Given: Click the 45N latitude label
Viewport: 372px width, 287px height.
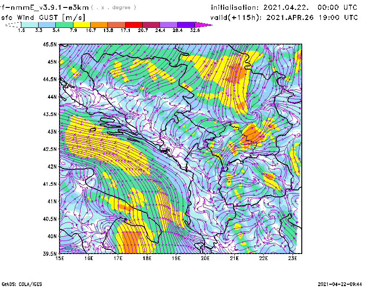Looking at the screenshot, I should (52, 62).
